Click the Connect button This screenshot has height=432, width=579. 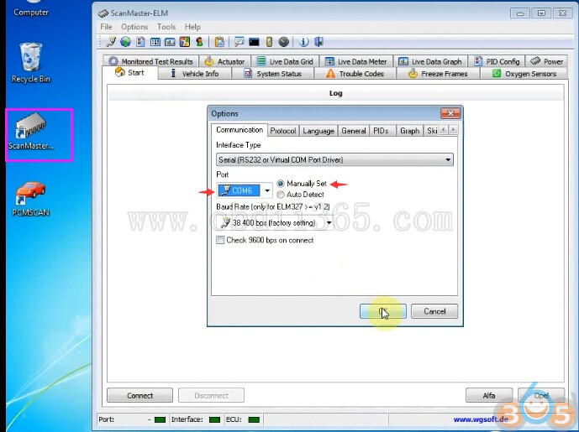point(139,395)
